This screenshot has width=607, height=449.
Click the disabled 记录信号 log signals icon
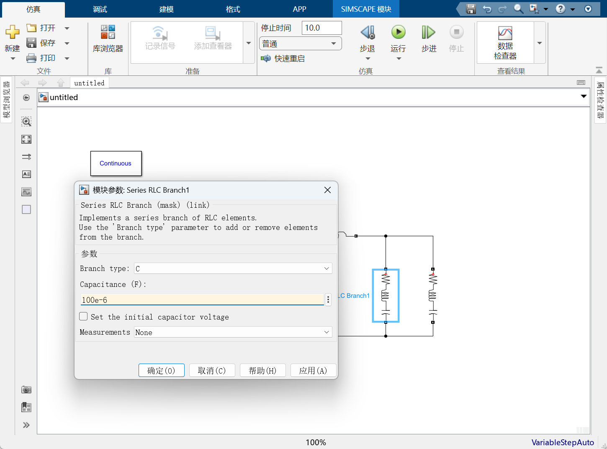click(x=160, y=33)
